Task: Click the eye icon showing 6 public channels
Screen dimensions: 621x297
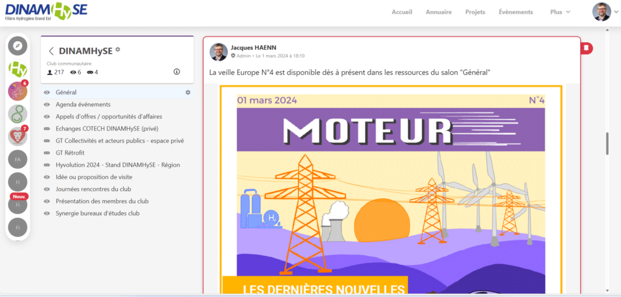Action: (73, 72)
